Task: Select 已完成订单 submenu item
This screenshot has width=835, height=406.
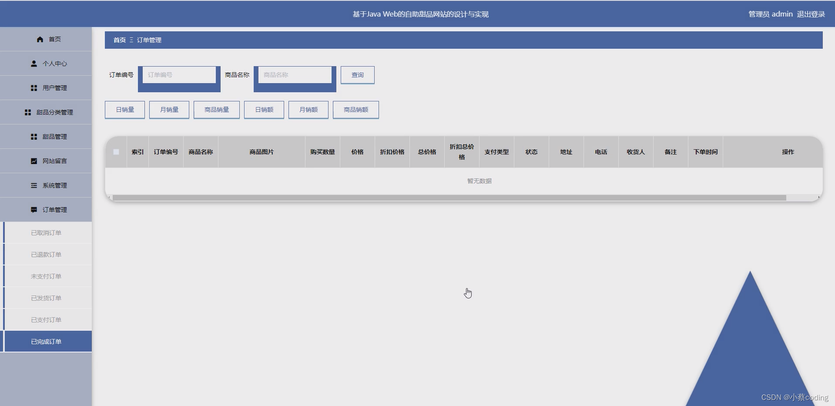Action: coord(46,342)
